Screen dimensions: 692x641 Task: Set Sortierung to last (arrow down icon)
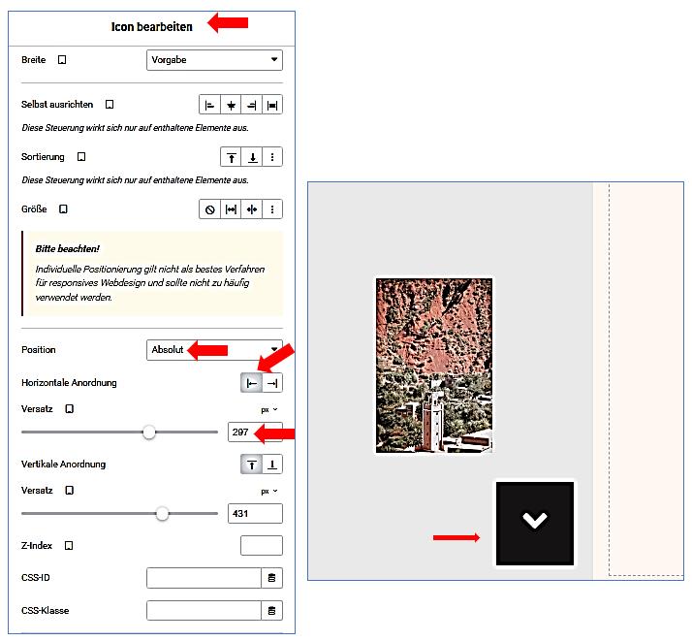coord(252,157)
